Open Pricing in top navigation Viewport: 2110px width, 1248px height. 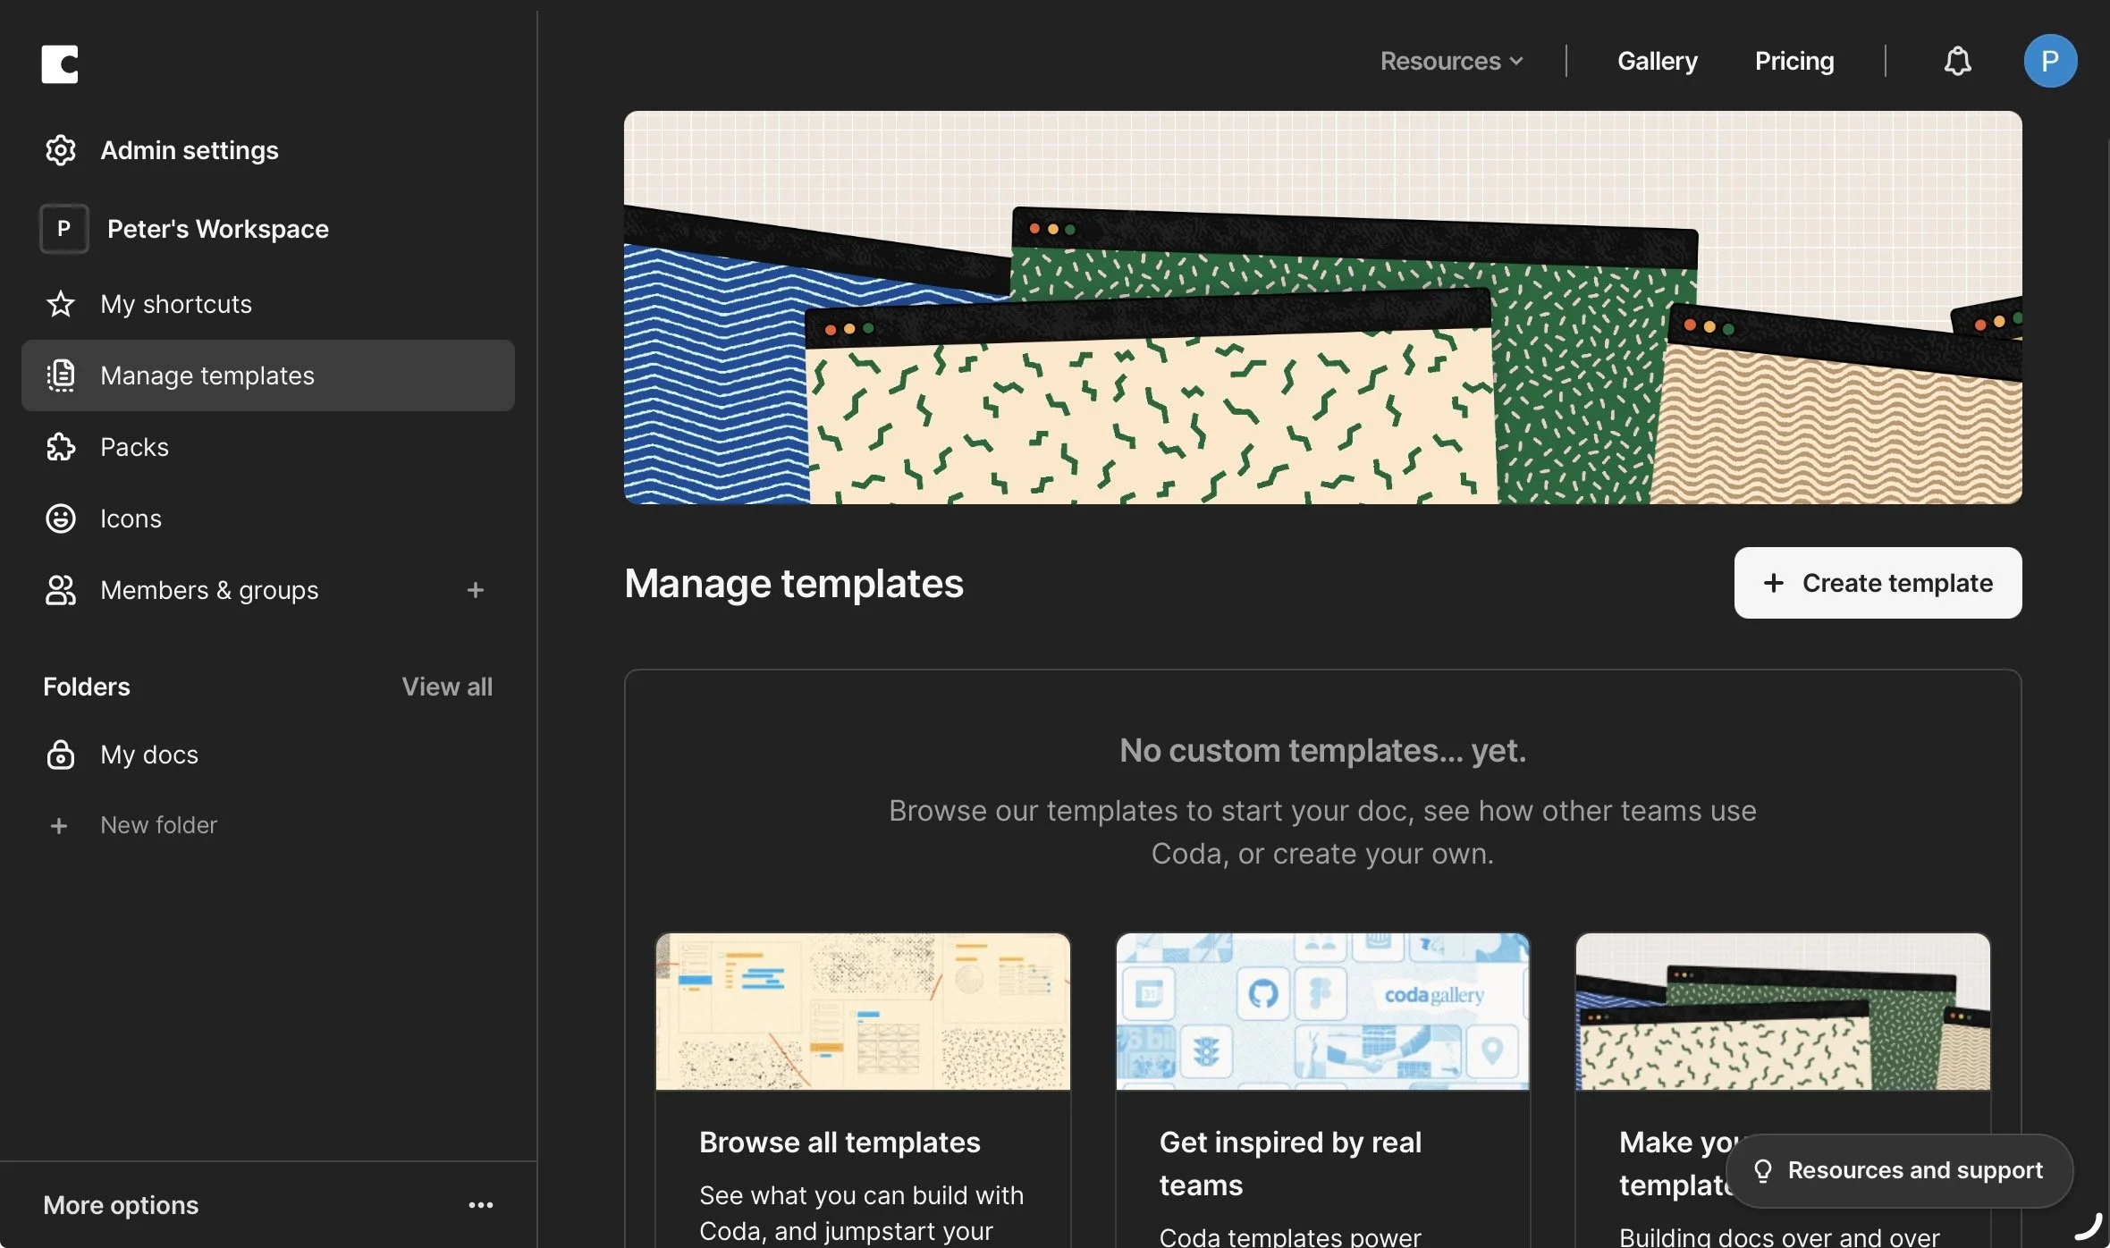point(1793,61)
